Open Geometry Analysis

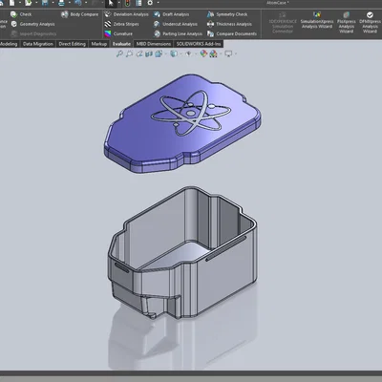point(32,24)
